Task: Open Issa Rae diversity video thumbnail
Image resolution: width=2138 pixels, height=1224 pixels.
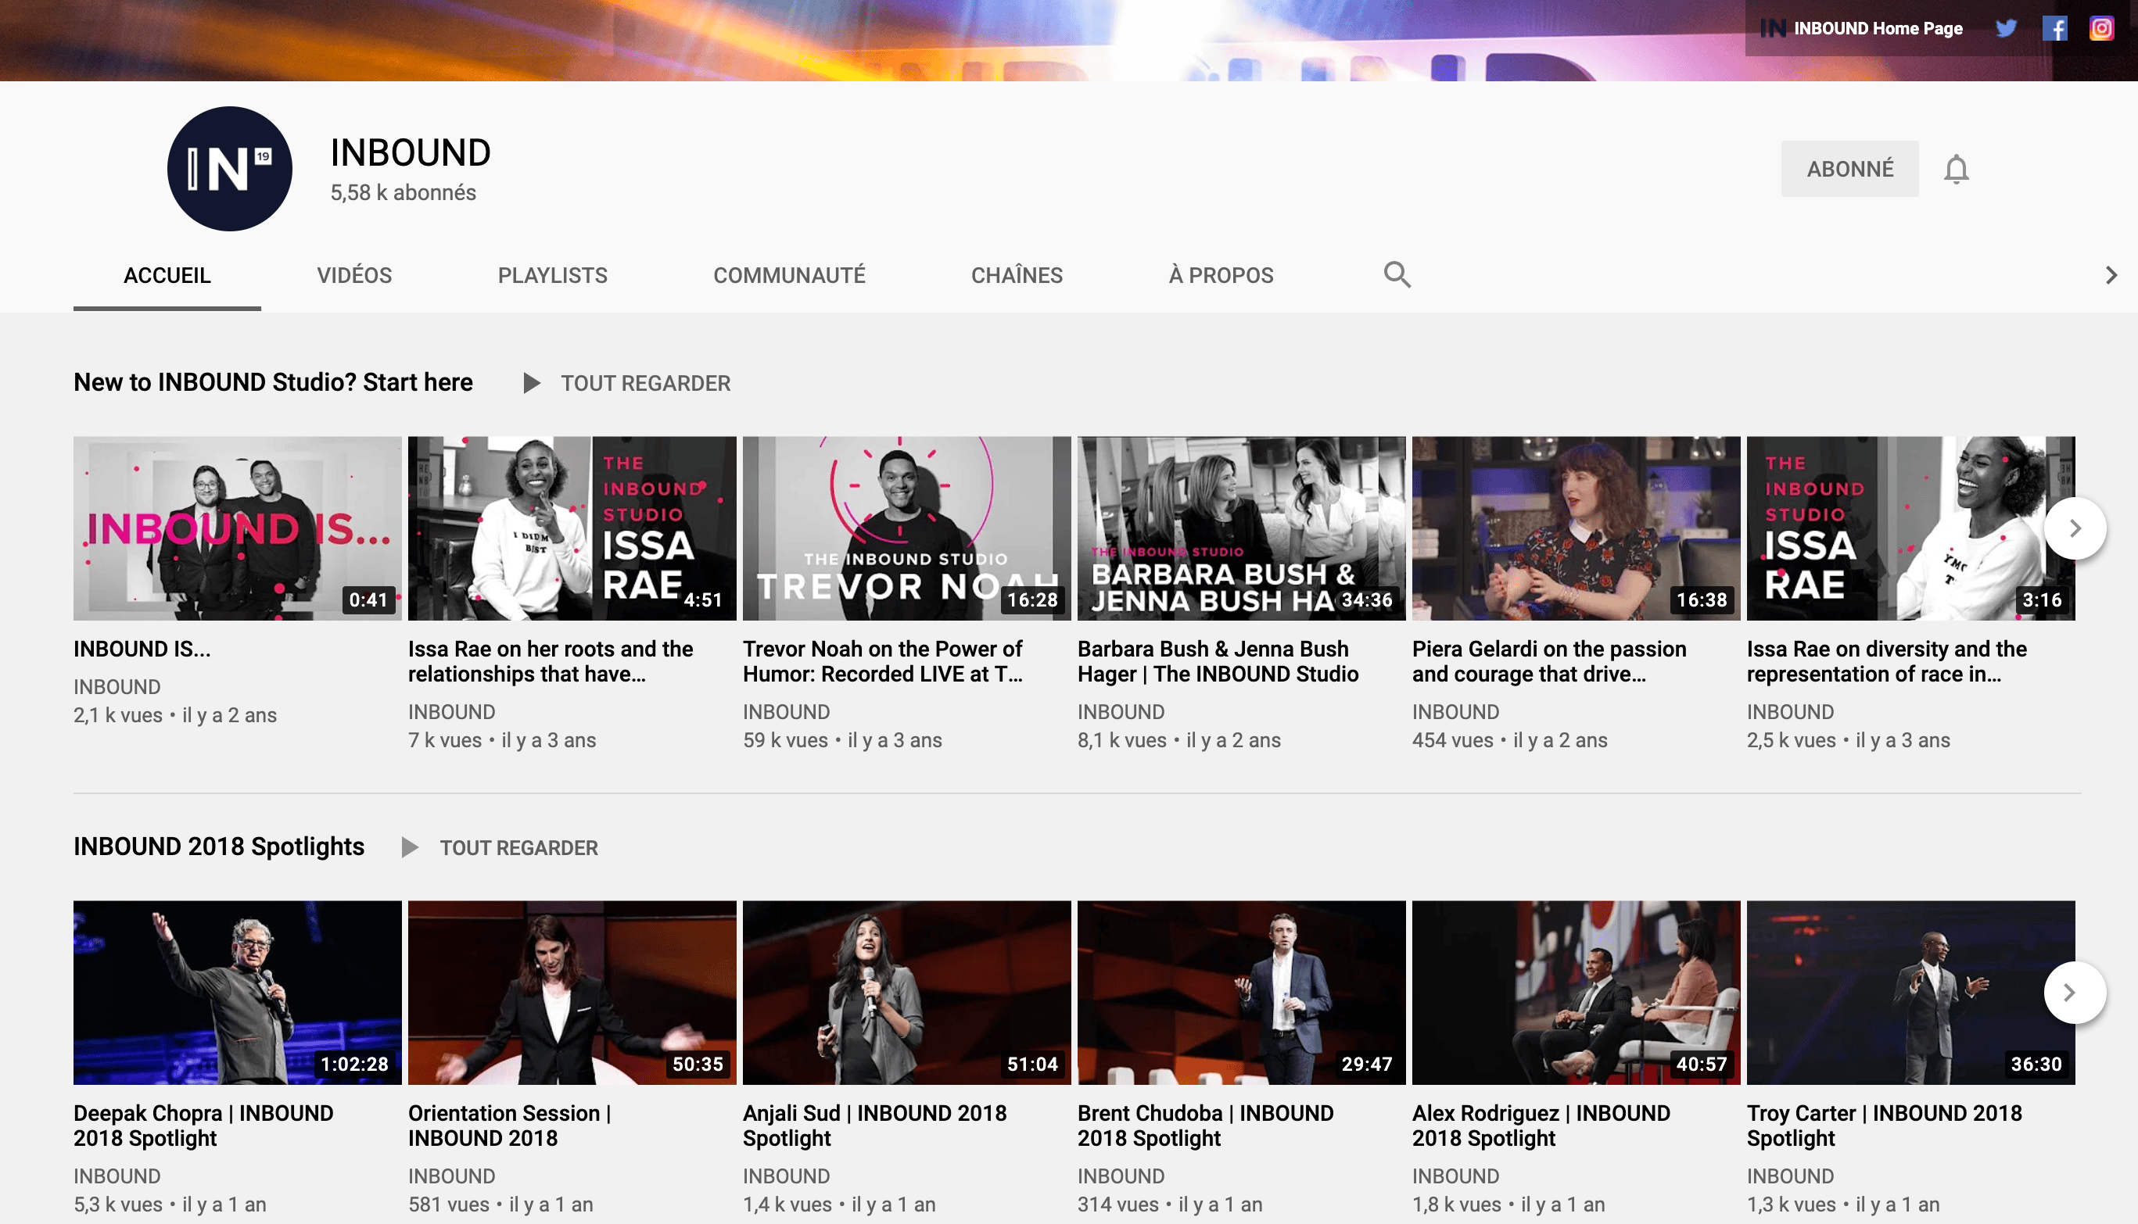Action: coord(1911,529)
